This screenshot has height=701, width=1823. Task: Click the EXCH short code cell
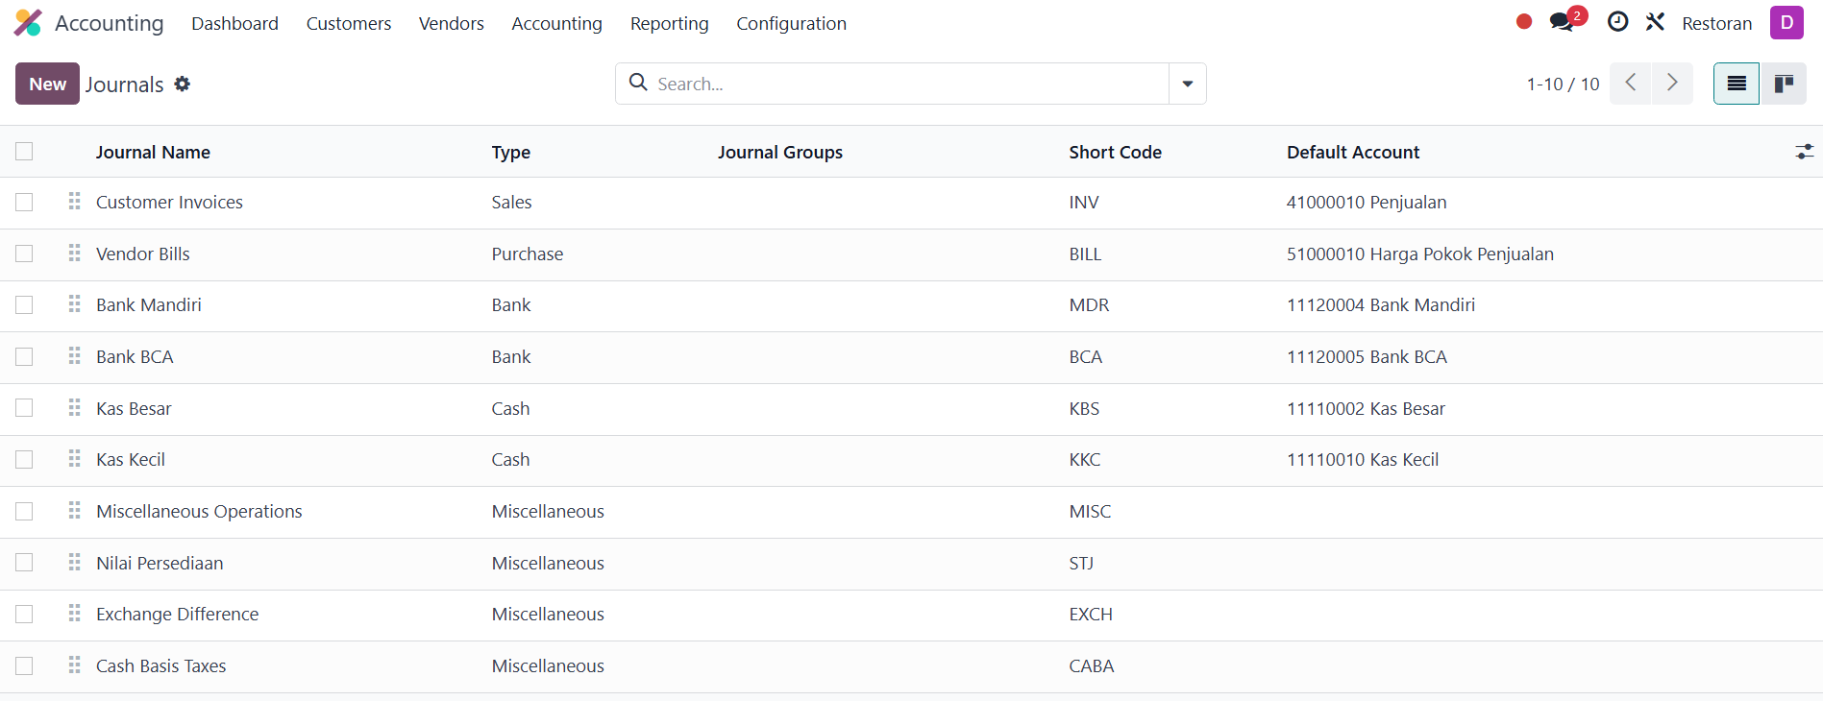tap(1091, 614)
